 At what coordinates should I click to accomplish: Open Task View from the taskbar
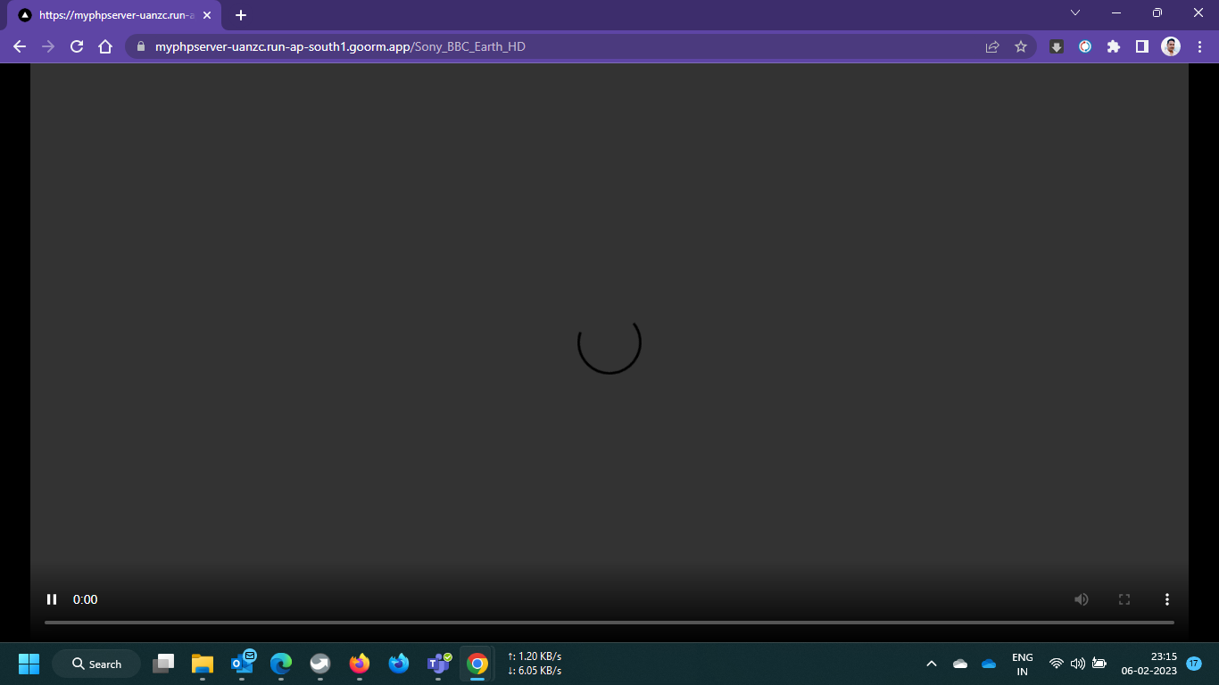(x=163, y=664)
